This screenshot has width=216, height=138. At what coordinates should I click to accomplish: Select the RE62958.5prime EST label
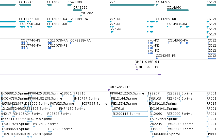(x=40, y=119)
